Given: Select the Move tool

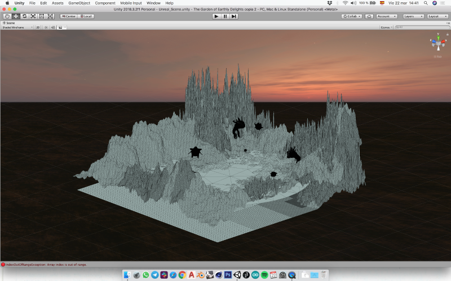Looking at the screenshot, I should [16, 16].
